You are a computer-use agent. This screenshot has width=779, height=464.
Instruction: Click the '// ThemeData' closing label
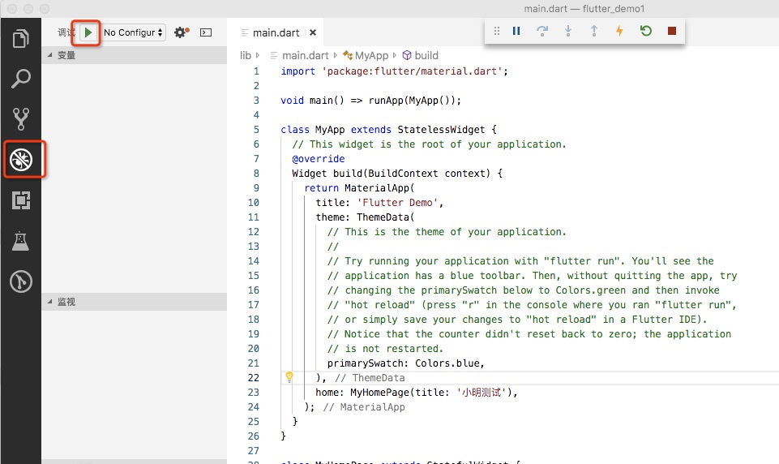pyautogui.click(x=370, y=378)
